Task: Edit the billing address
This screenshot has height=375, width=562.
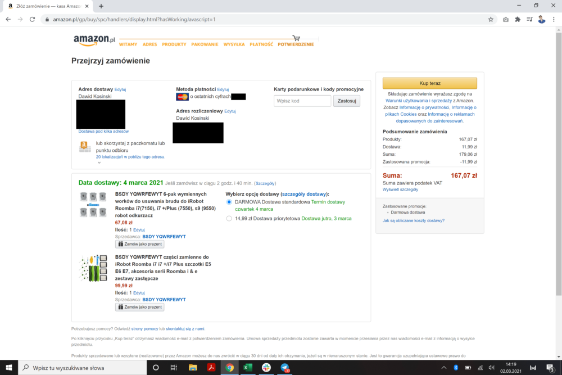Action: point(230,111)
